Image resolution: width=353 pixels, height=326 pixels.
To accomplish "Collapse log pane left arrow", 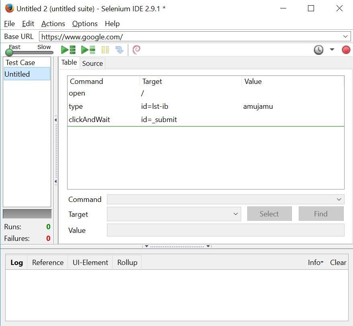I will [x=147, y=246].
